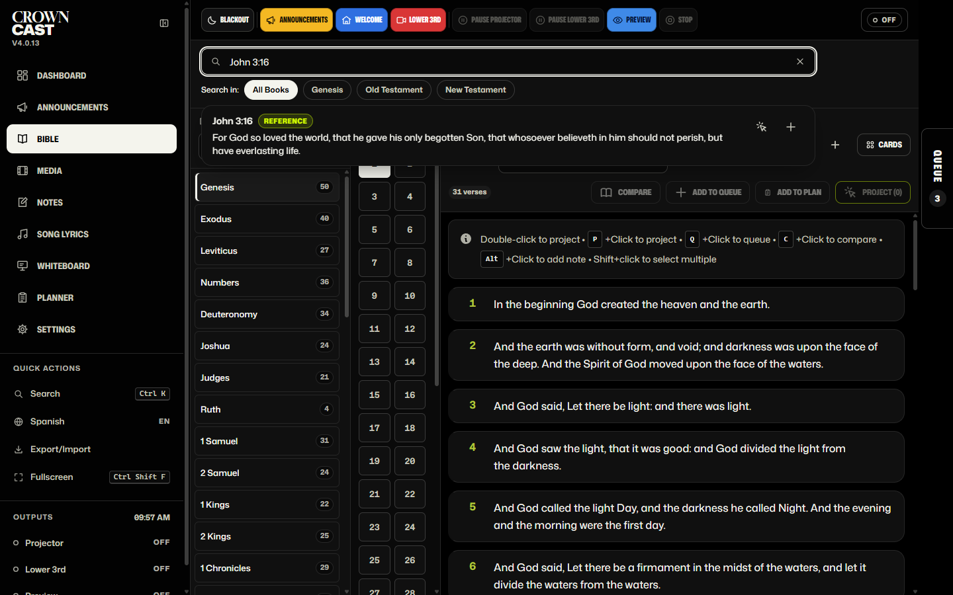953x595 pixels.
Task: Open the Cards view button
Action: point(884,145)
